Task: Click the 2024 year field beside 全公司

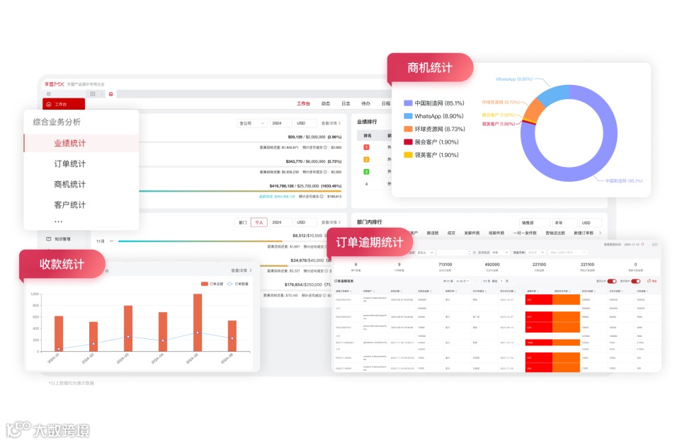Action: pyautogui.click(x=281, y=123)
